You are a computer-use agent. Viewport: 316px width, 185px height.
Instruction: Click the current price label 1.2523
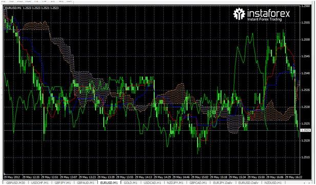(306, 130)
